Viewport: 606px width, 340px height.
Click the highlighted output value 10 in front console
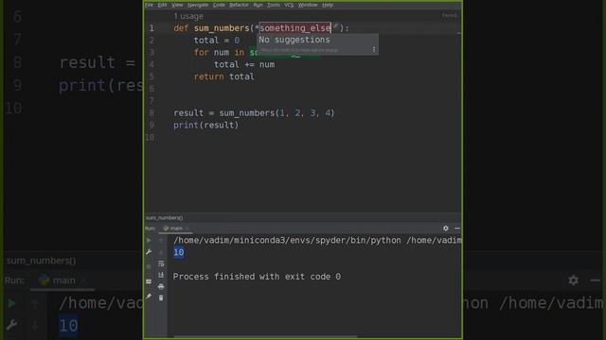[x=179, y=252]
